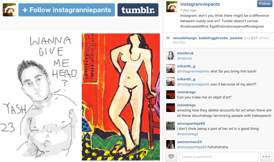Open the tumblr logo button
The image size is (274, 162).
point(138,10)
